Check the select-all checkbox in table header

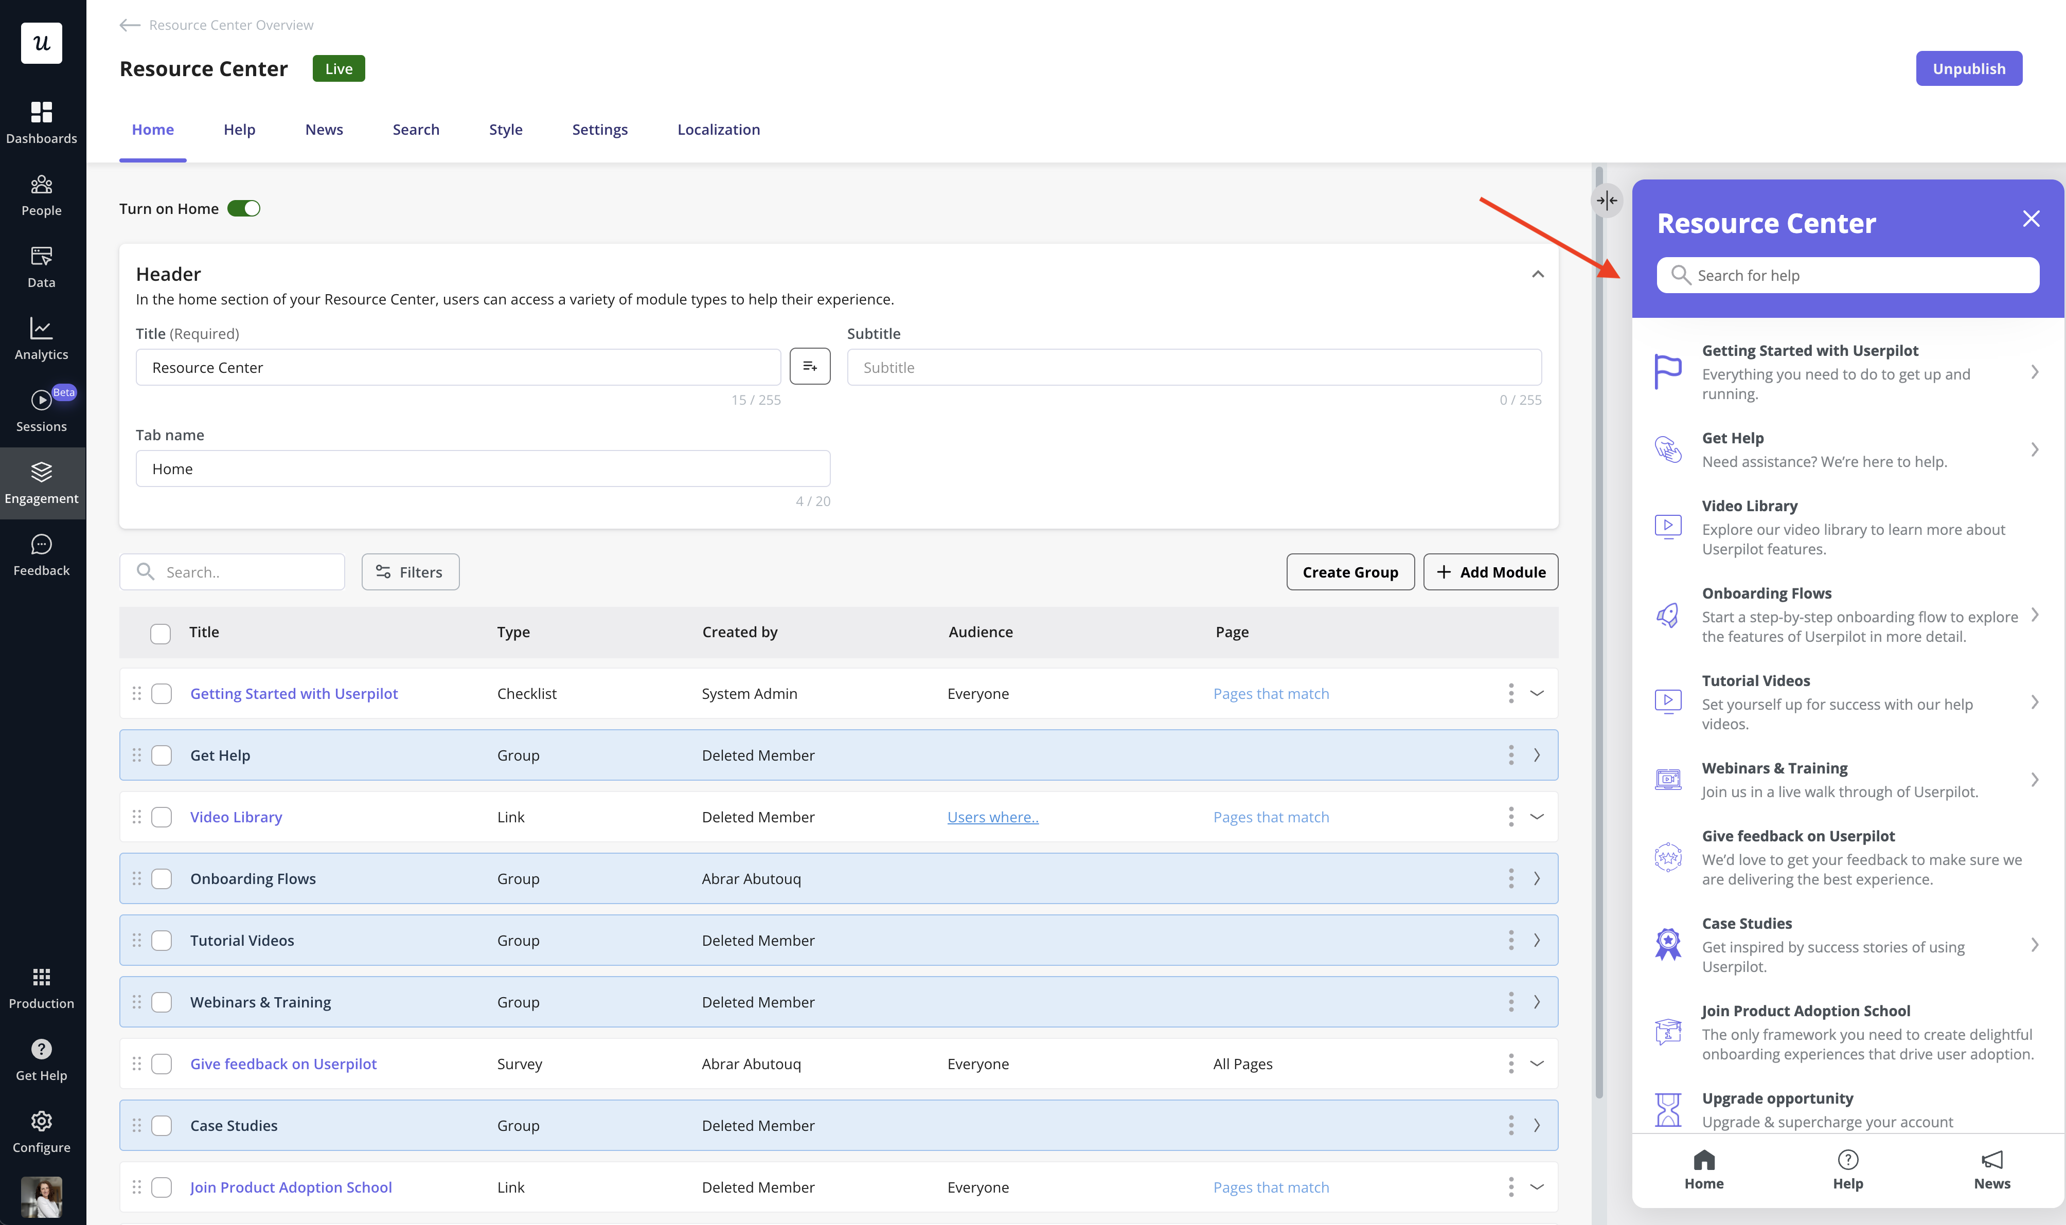tap(160, 633)
